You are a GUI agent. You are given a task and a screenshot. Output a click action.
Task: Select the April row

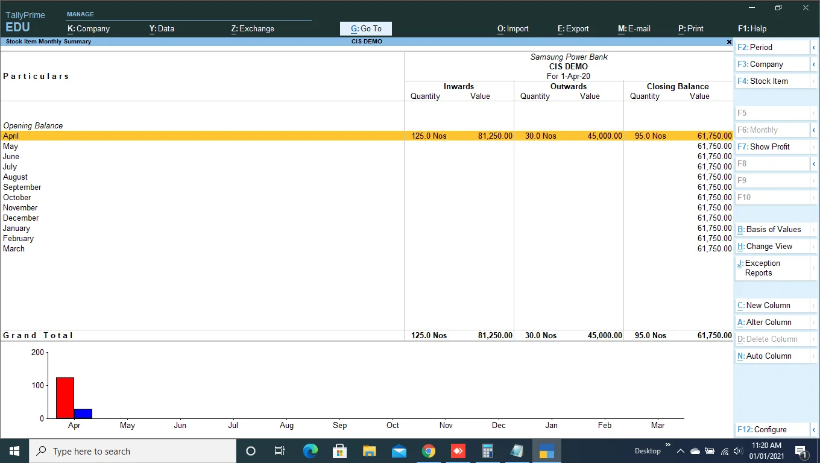click(367, 136)
